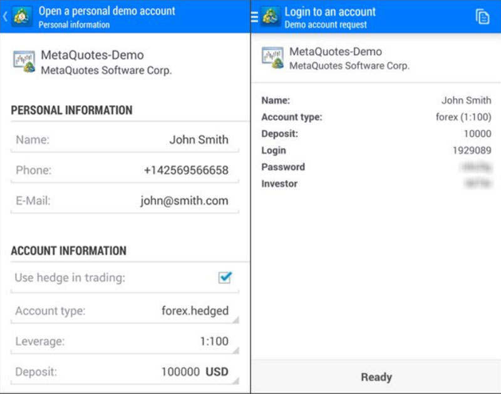Tap the Open a personal demo account title
501x394 pixels.
(x=106, y=11)
